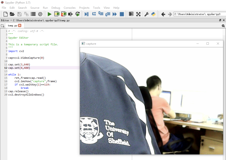Step over the current line in debugger
This screenshot has width=226, height=160.
tap(94, 14)
